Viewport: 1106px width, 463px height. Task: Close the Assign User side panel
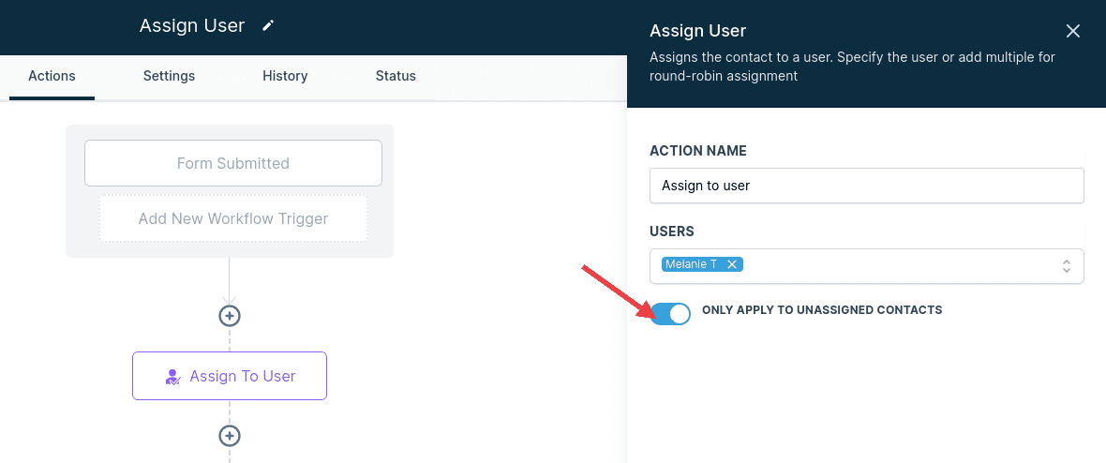tap(1073, 31)
